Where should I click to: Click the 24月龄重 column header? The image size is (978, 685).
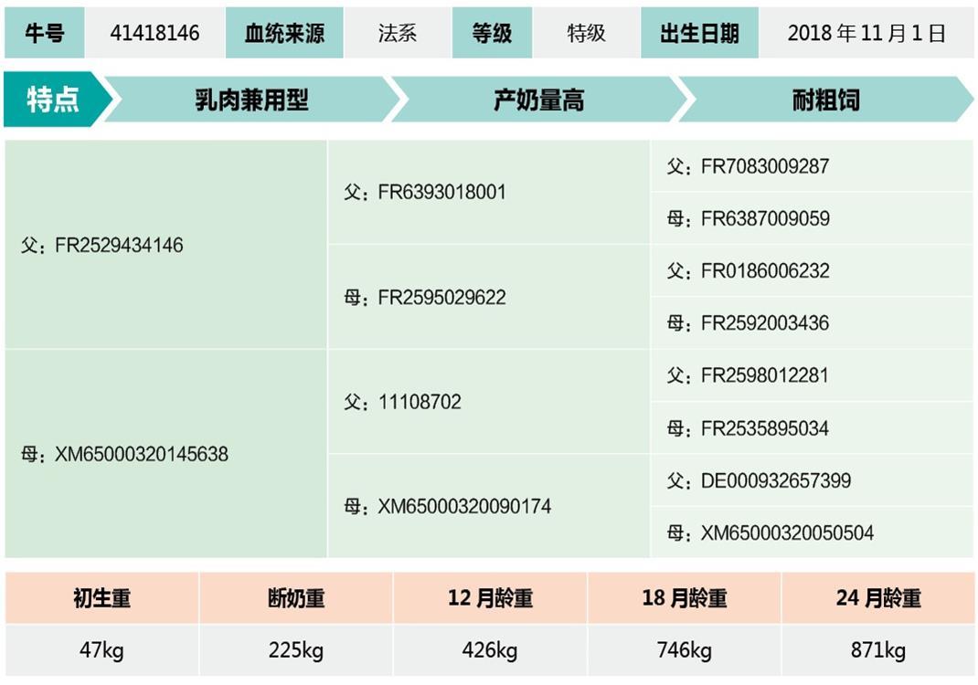(x=878, y=598)
